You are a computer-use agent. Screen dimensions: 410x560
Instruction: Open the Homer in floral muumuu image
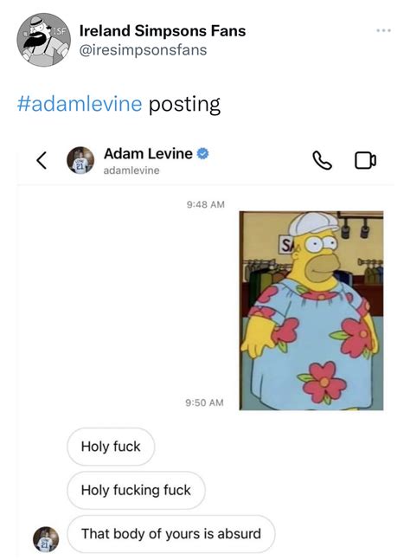(x=311, y=311)
